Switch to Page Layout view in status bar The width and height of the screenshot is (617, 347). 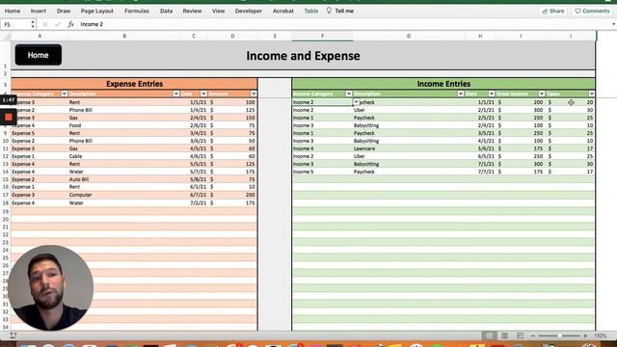[504, 335]
